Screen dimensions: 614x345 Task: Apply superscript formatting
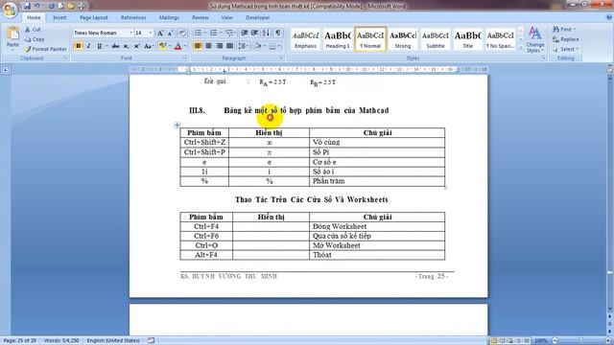point(136,46)
